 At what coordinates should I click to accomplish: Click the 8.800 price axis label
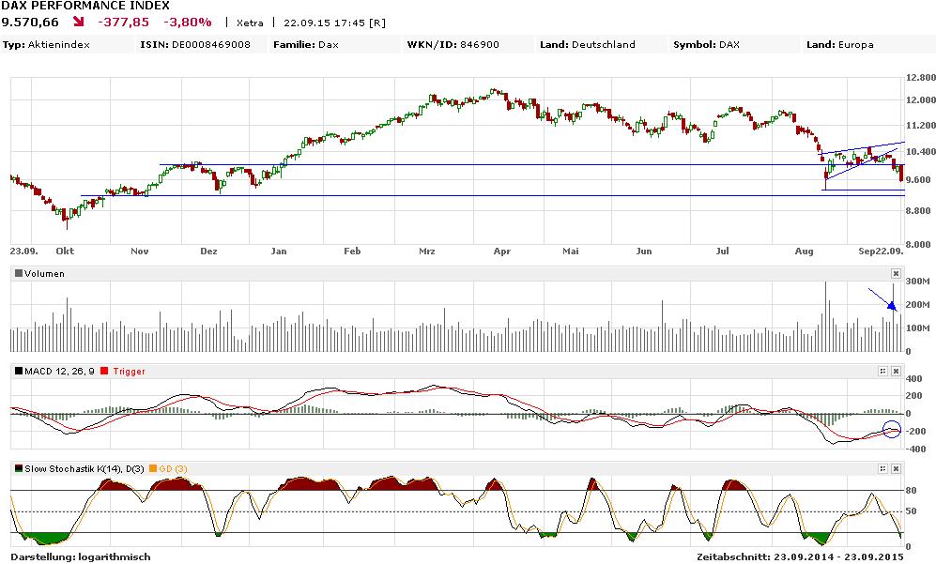click(x=918, y=211)
